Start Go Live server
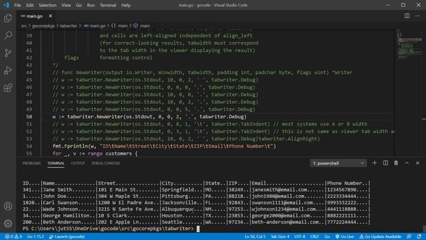Image resolution: width=426 pixels, height=240 pixels. pos(345,237)
